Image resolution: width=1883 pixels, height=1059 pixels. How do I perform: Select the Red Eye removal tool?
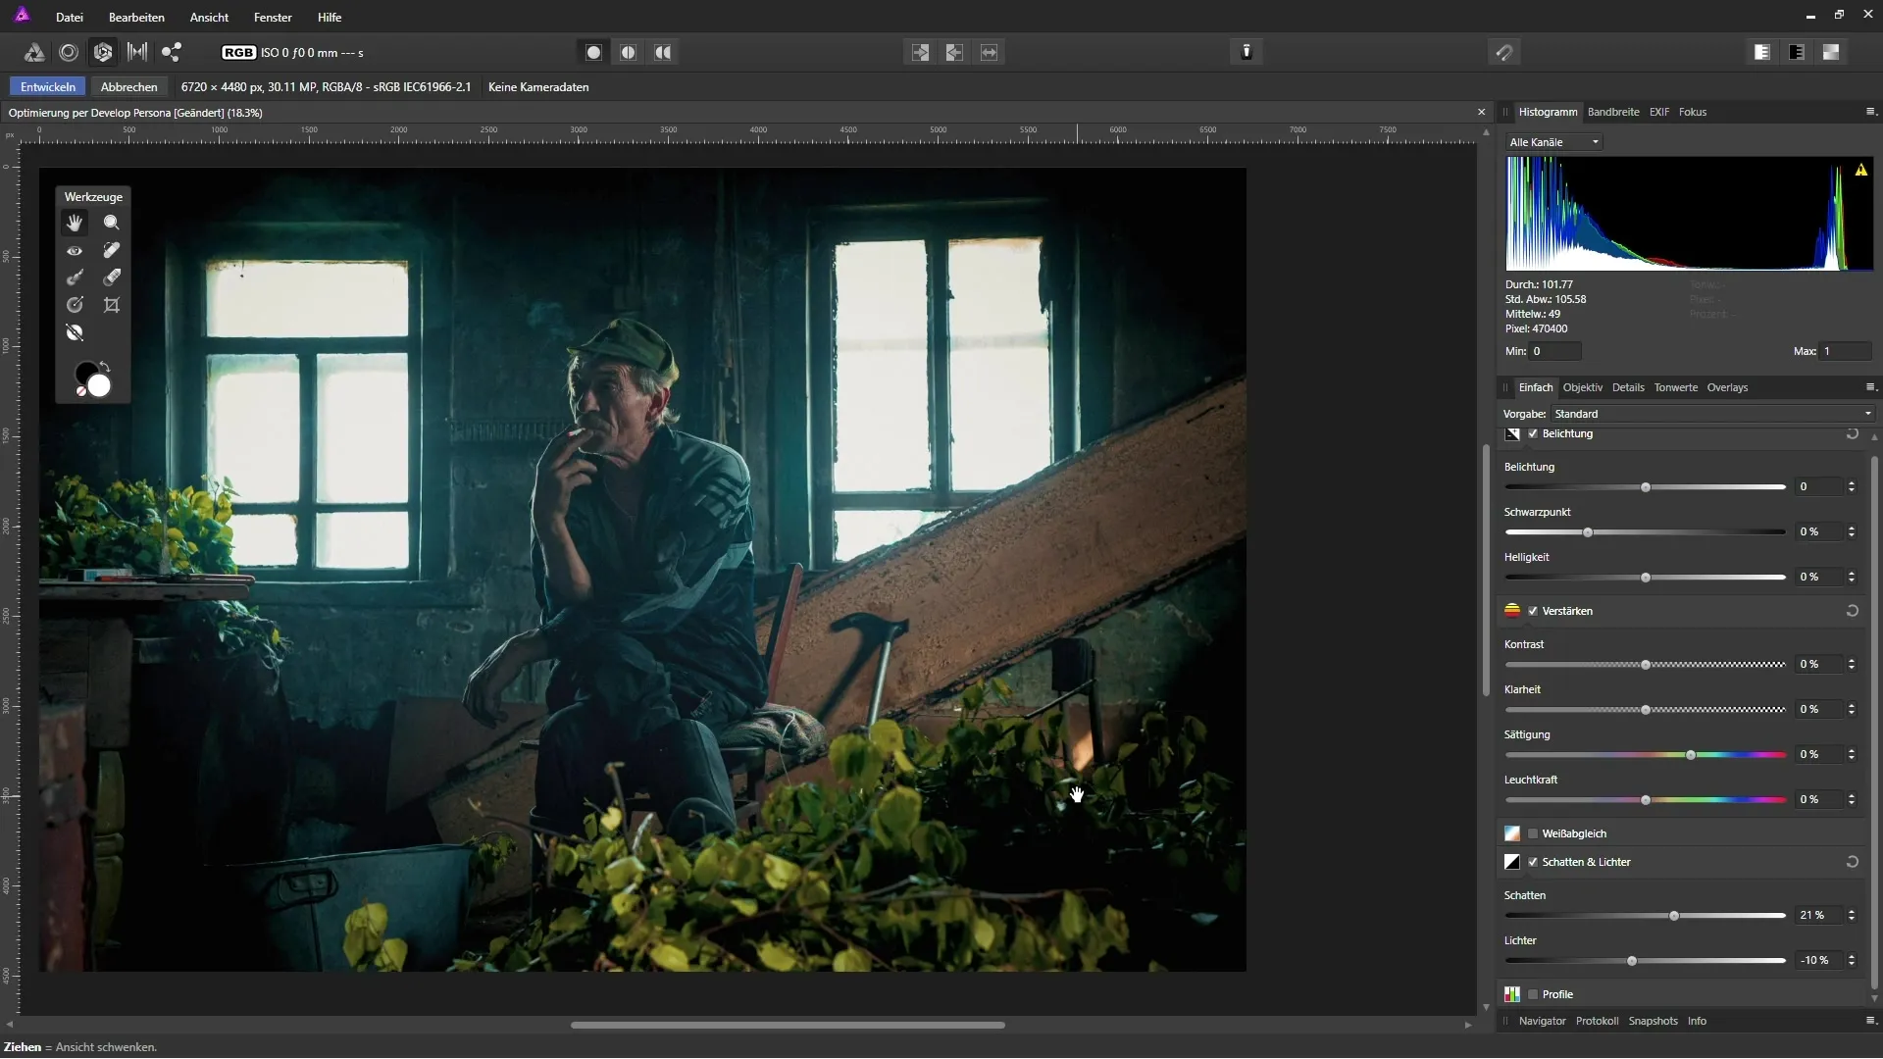click(x=75, y=251)
